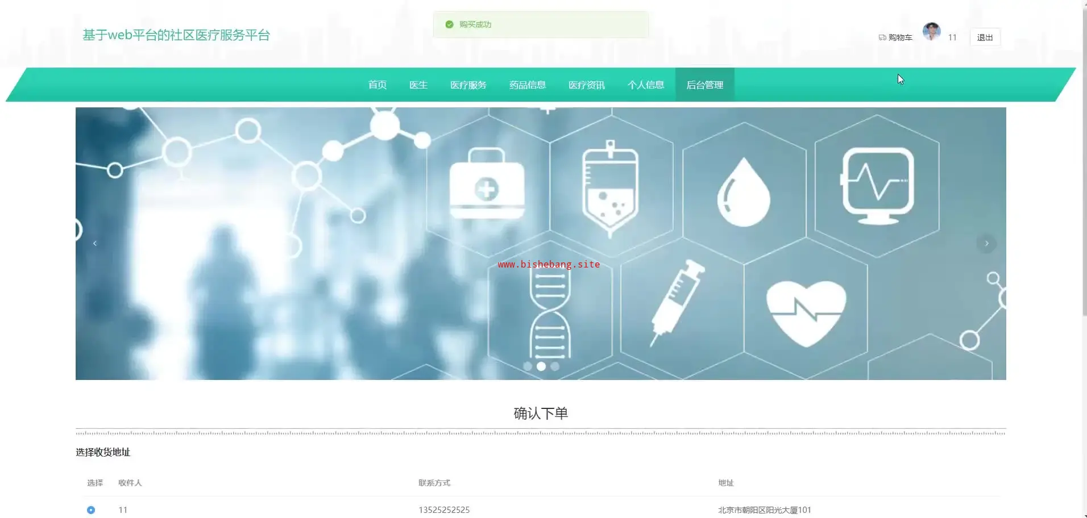Open 首页 in navigation bar
The width and height of the screenshot is (1087, 518).
click(x=377, y=85)
